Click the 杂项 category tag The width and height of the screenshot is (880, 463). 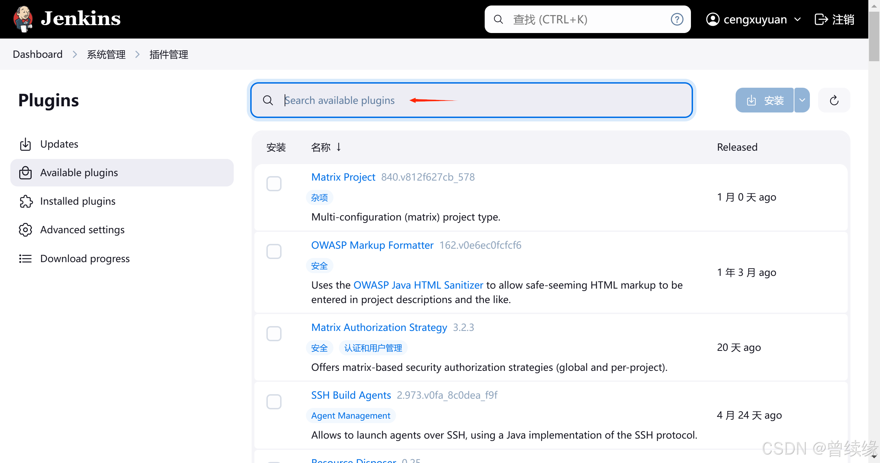(x=319, y=197)
